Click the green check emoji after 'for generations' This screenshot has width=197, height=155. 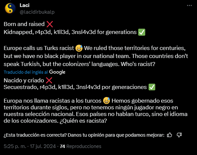142,32
